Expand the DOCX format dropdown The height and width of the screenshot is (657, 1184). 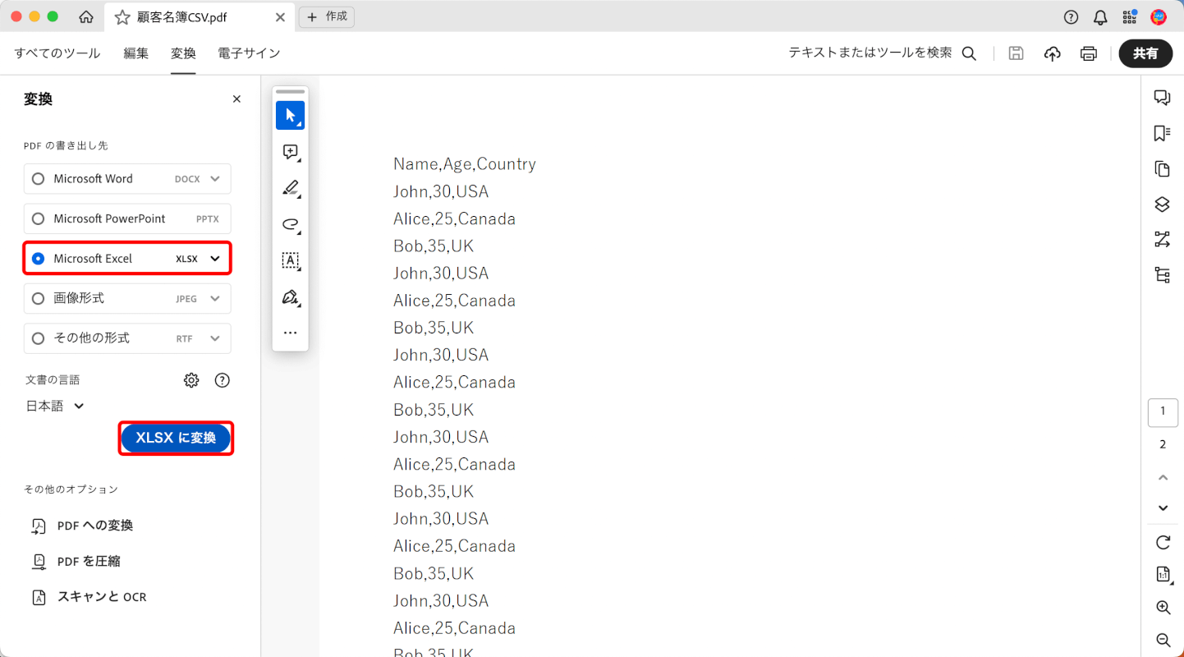click(215, 179)
